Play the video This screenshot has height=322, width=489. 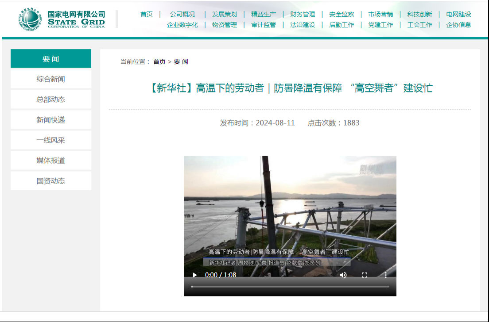194,275
